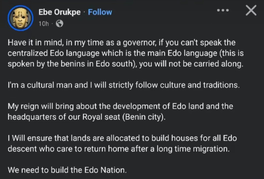264x179 pixels.
Task: Click the 10h post timestamp
Action: [44, 24]
